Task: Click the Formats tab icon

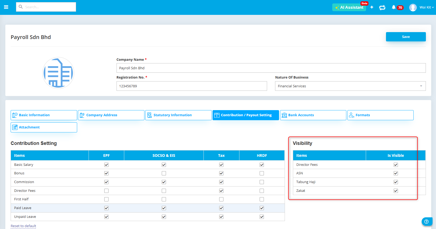Action: (x=351, y=115)
